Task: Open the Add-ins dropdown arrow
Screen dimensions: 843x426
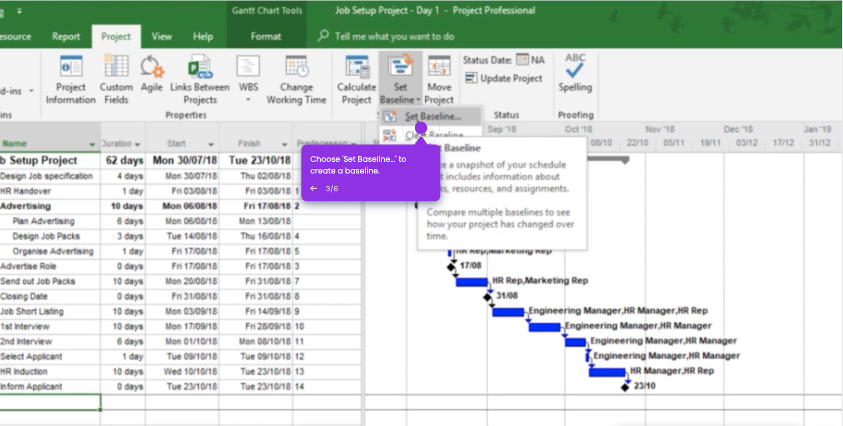Action: coord(31,91)
